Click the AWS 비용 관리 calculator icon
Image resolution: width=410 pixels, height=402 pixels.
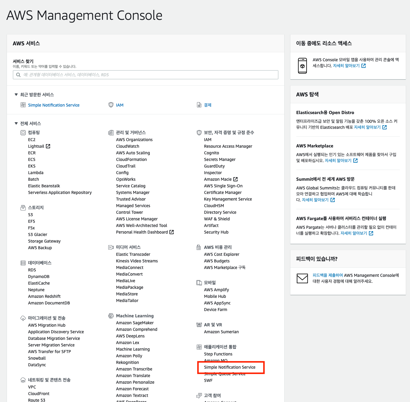point(199,247)
